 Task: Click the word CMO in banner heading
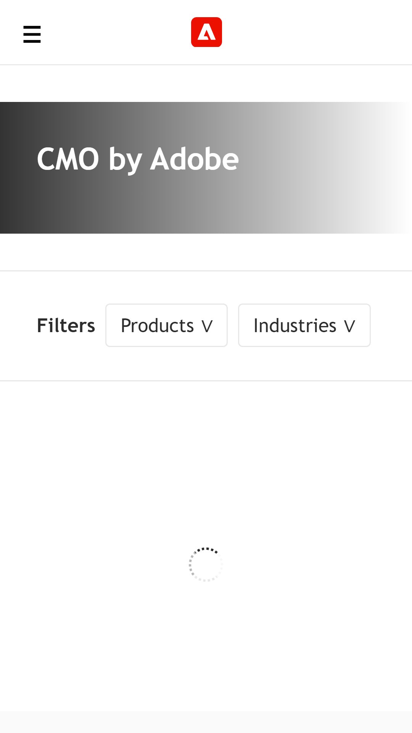[68, 159]
